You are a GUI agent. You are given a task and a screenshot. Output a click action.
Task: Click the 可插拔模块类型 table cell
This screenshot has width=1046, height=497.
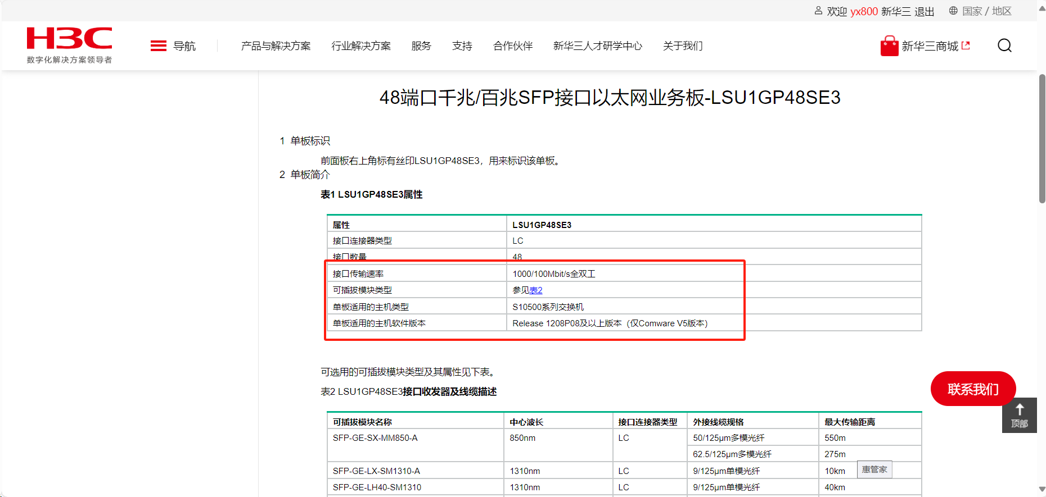pos(417,290)
